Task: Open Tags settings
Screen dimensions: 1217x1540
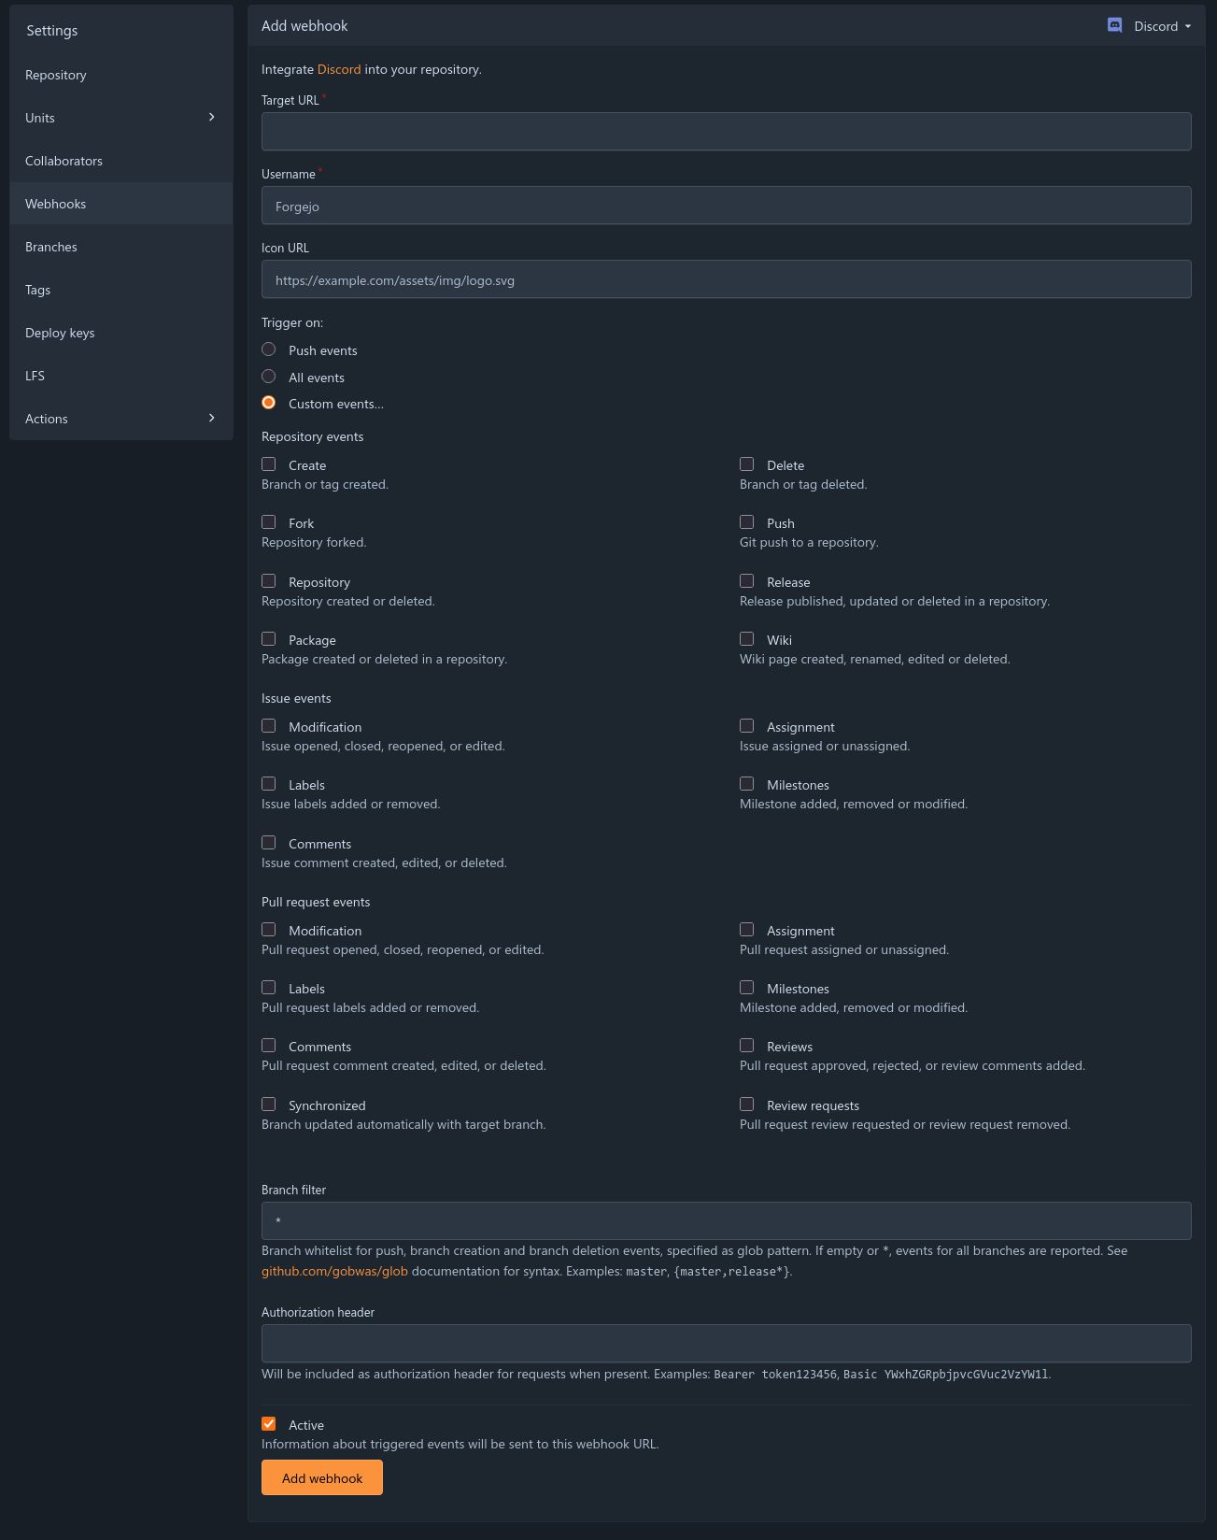Action: [121, 290]
